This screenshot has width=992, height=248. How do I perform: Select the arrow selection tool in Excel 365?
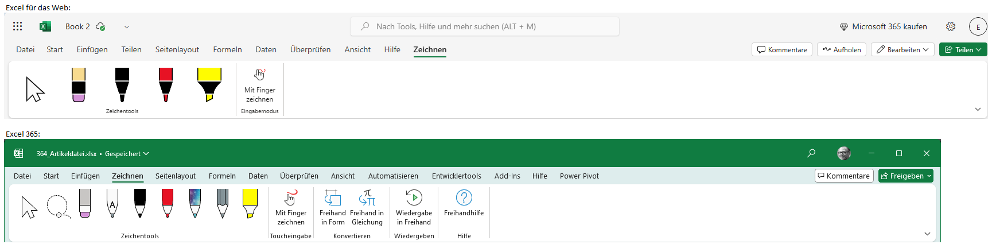pyautogui.click(x=29, y=207)
